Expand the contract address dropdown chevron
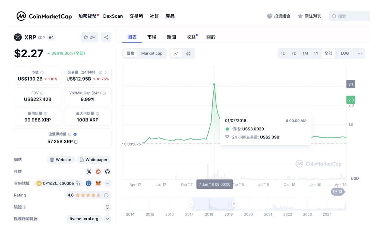This screenshot has width=379, height=231. coord(108,183)
